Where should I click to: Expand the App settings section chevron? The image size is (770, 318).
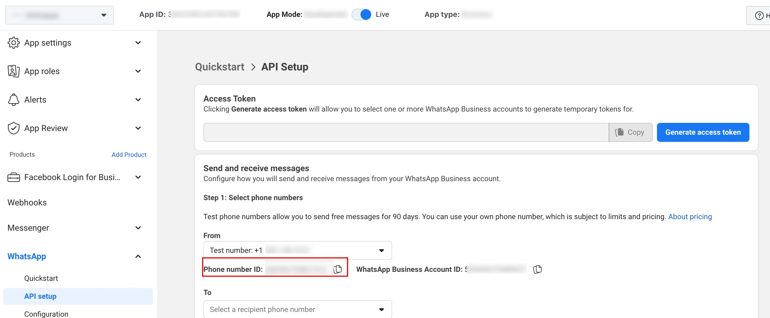(138, 43)
